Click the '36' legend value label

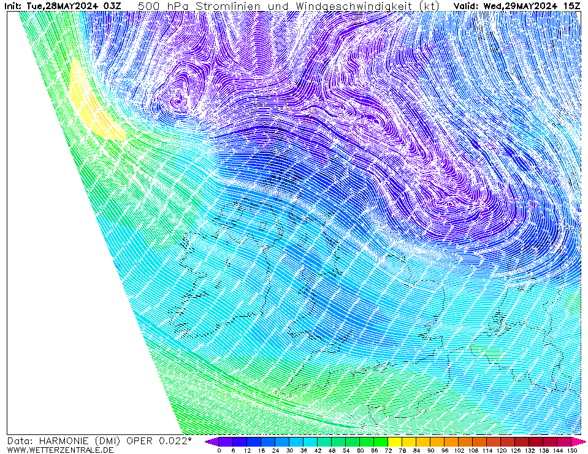point(304,450)
